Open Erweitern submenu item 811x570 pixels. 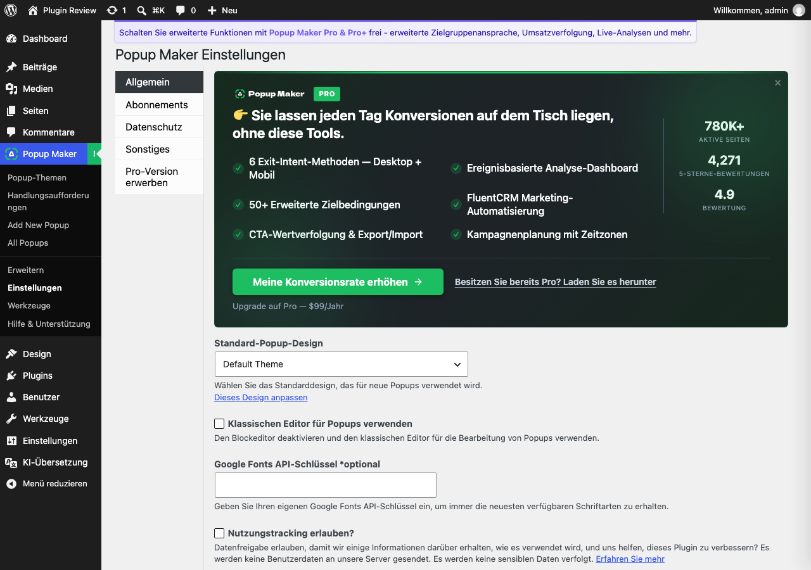pyautogui.click(x=25, y=270)
